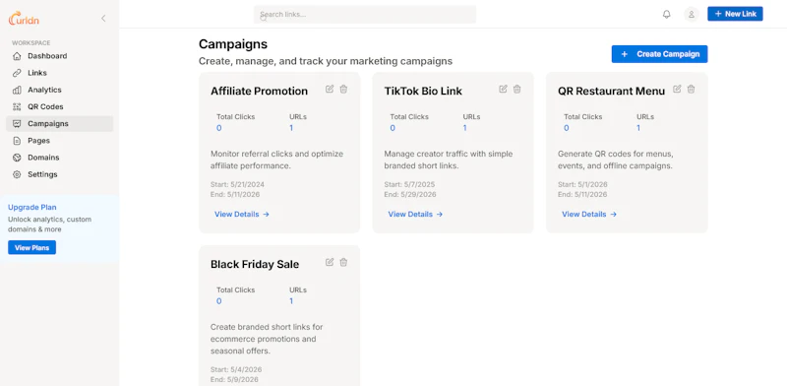This screenshot has width=787, height=386.
Task: Delete the Black Friday Sale campaign
Action: point(343,262)
